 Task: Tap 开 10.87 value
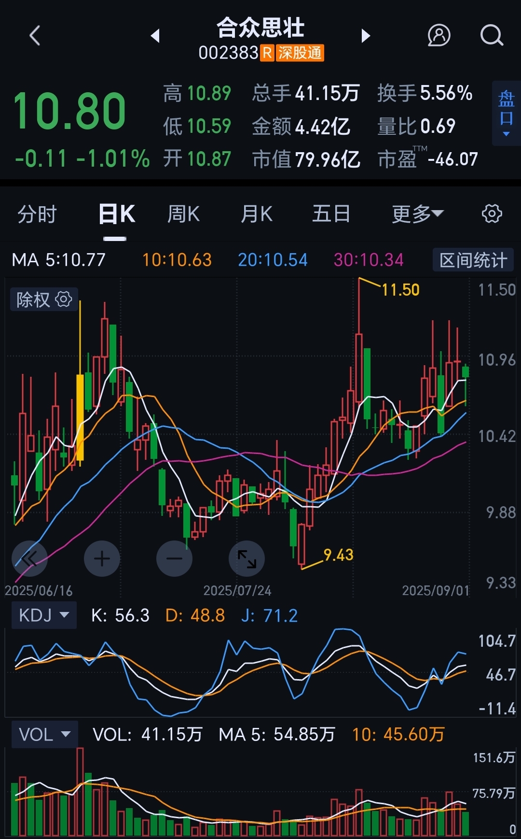click(197, 159)
